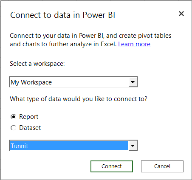
Task: Expand the workspace dropdown arrow
Action: click(133, 82)
